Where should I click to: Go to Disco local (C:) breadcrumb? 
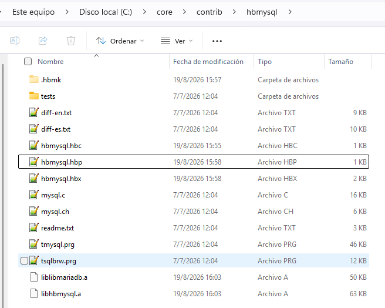106,12
